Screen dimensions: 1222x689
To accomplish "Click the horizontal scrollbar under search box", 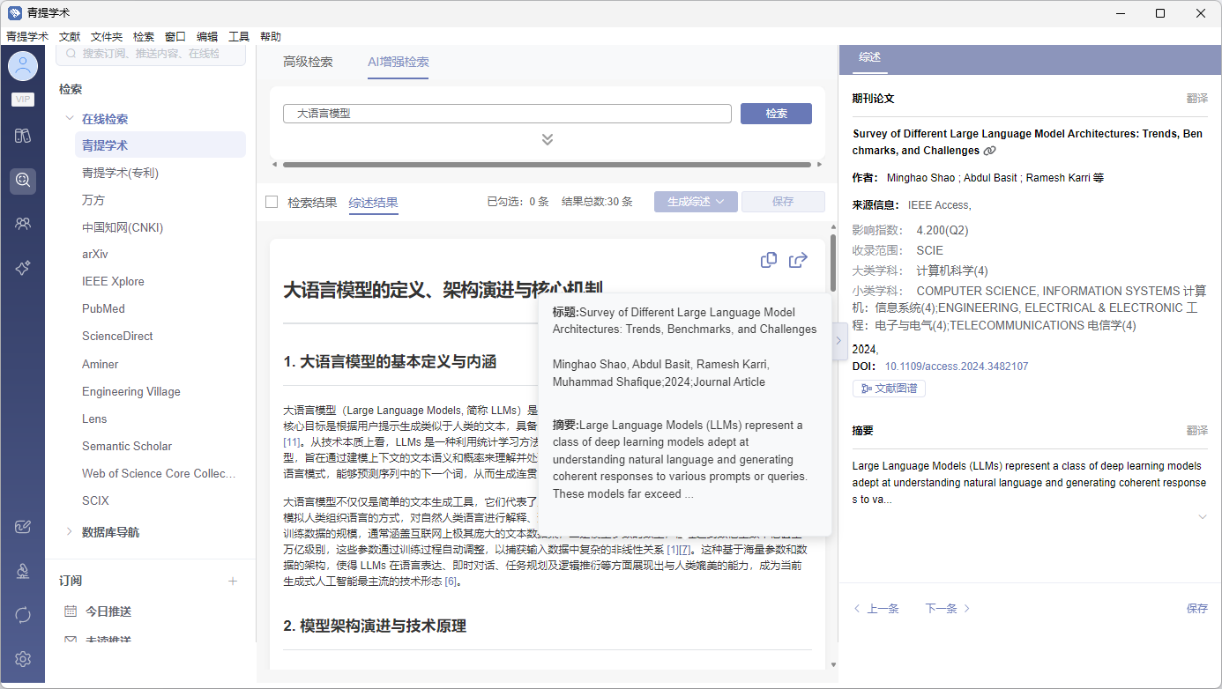I will [x=547, y=165].
